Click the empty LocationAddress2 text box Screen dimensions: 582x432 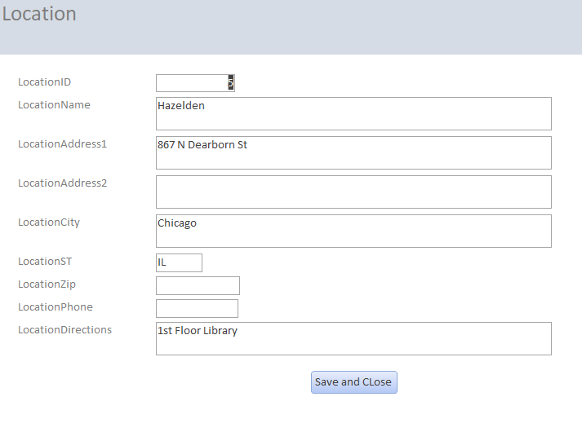point(353,192)
